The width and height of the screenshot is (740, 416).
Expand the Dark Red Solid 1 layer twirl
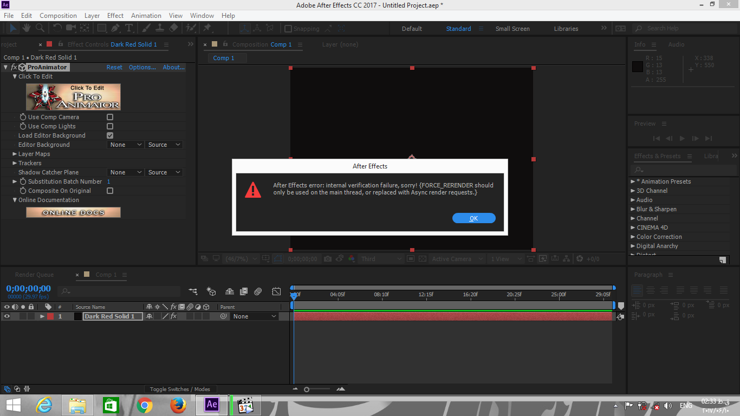pyautogui.click(x=42, y=316)
